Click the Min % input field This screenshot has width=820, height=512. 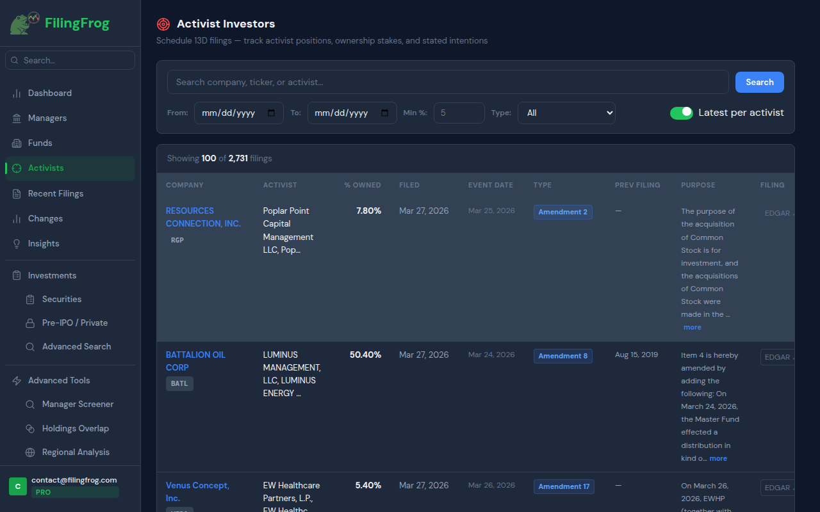tap(459, 113)
